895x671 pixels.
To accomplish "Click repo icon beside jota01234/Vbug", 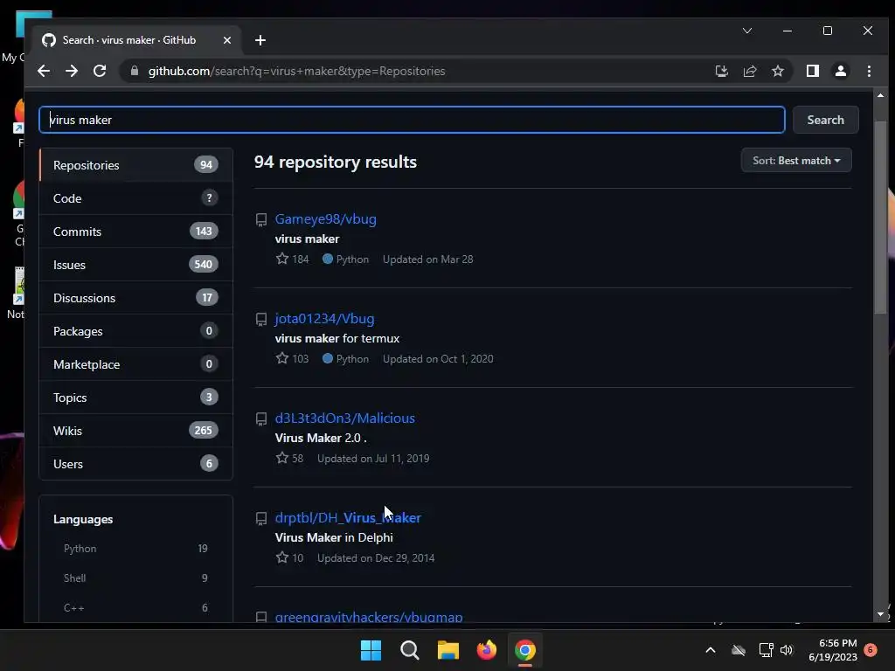I will point(260,320).
